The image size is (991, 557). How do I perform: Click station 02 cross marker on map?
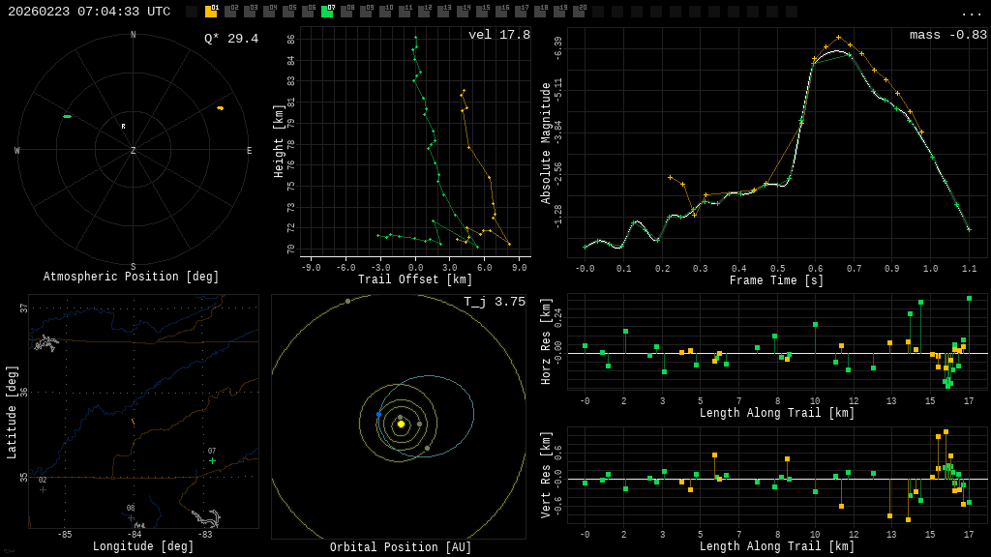tap(43, 489)
